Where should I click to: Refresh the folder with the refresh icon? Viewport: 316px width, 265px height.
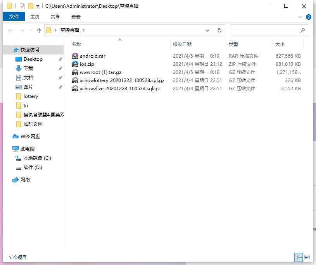(219, 30)
